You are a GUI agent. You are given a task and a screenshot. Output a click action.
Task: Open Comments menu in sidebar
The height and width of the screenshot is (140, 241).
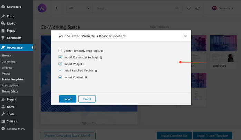(14, 38)
